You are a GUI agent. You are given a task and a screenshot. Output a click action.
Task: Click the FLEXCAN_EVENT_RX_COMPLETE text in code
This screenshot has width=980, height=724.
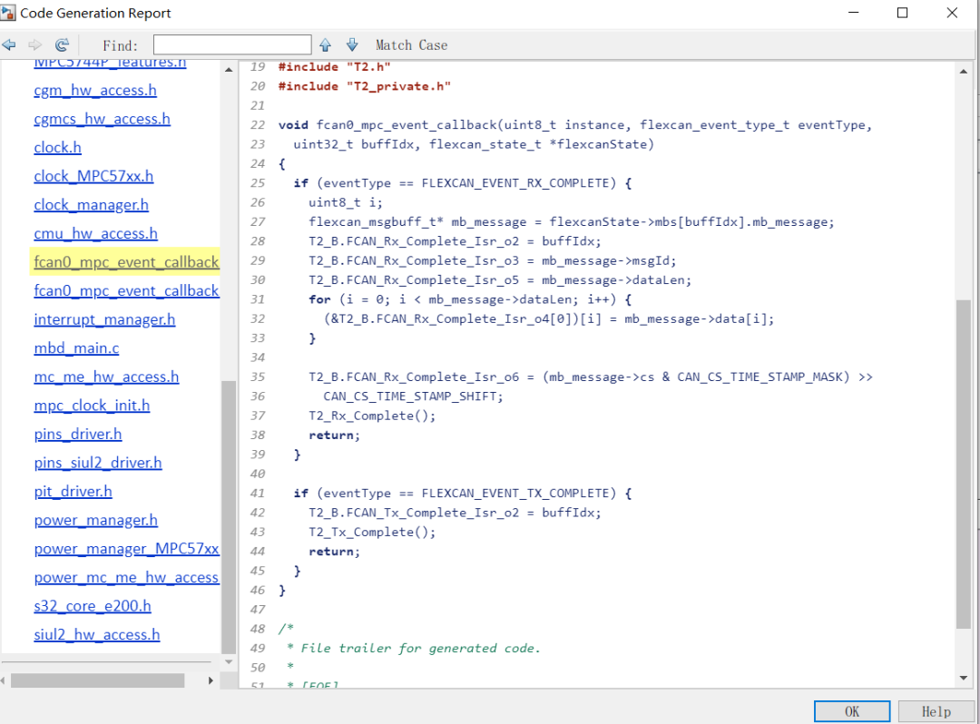[x=515, y=183]
